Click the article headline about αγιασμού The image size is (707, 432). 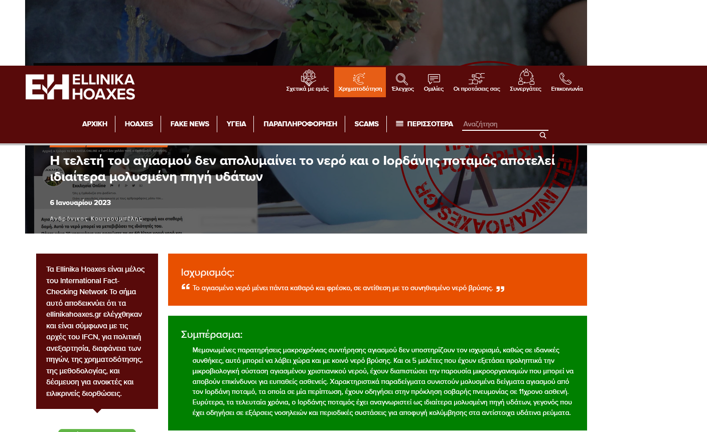pyautogui.click(x=303, y=168)
